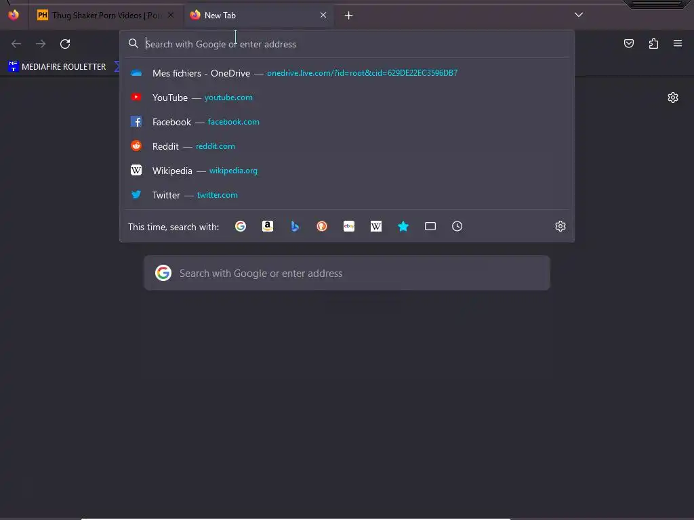
Task: Go back with the back arrow
Action: click(16, 44)
